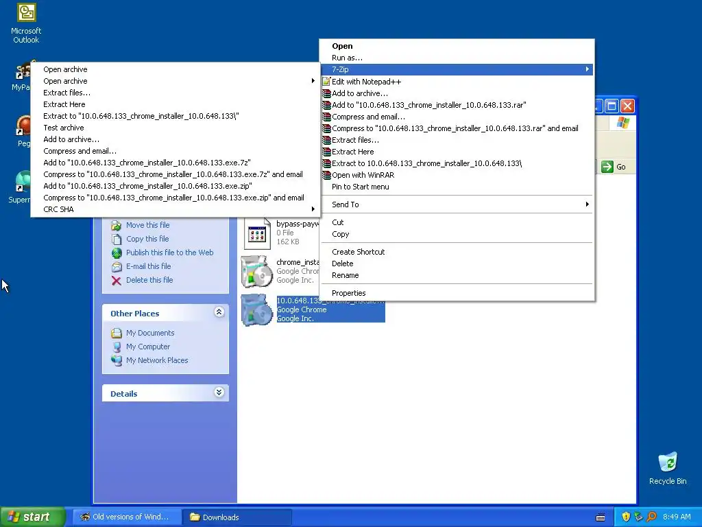This screenshot has height=527, width=702.
Task: Click My Network Places link text
Action: (157, 360)
